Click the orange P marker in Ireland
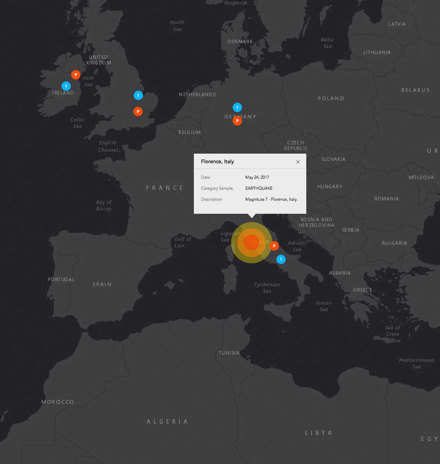The height and width of the screenshot is (464, 440). tap(76, 75)
